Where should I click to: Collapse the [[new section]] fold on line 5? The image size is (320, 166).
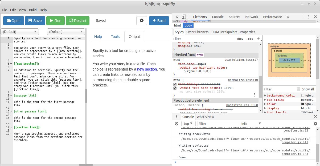pos(11,64)
